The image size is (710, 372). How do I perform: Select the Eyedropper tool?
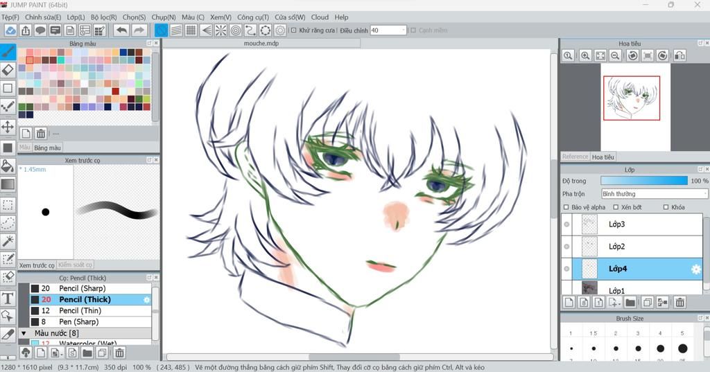coord(8,335)
